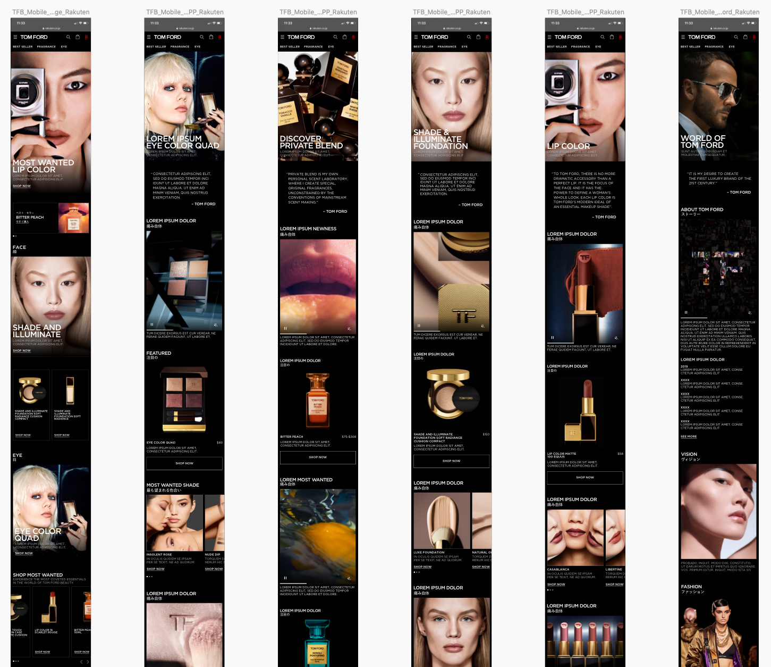The width and height of the screenshot is (771, 667).
Task: Click SHOP NOW under Most Wanted Lip Color hero
Action: pos(22,186)
